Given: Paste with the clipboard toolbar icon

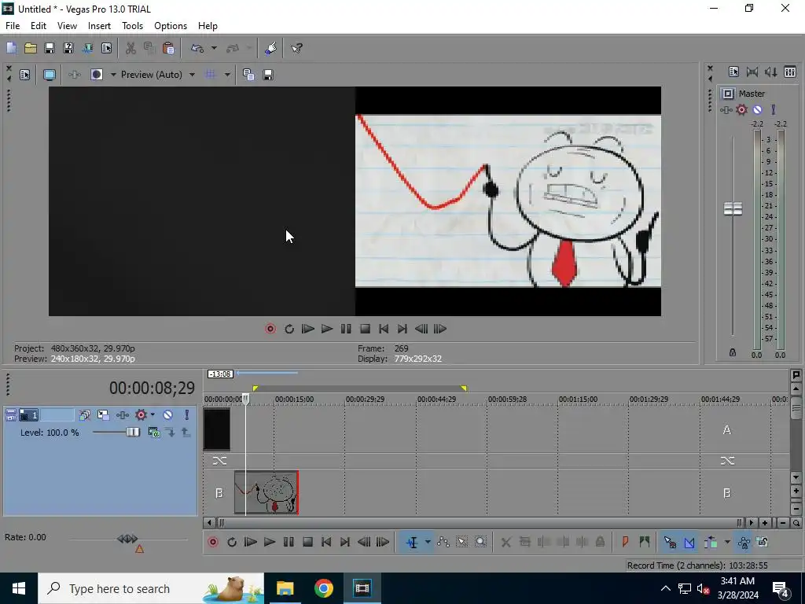Looking at the screenshot, I should pyautogui.click(x=168, y=48).
